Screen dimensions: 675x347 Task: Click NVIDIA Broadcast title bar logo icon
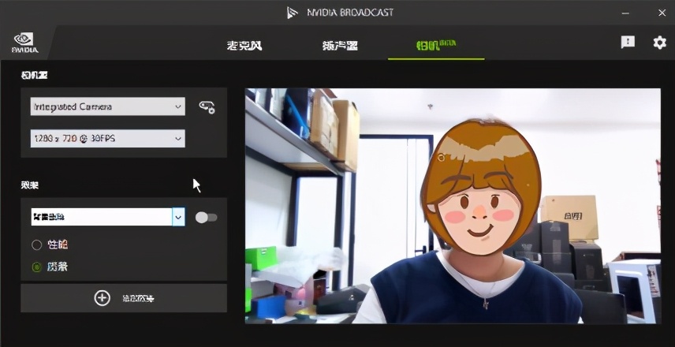click(x=293, y=13)
